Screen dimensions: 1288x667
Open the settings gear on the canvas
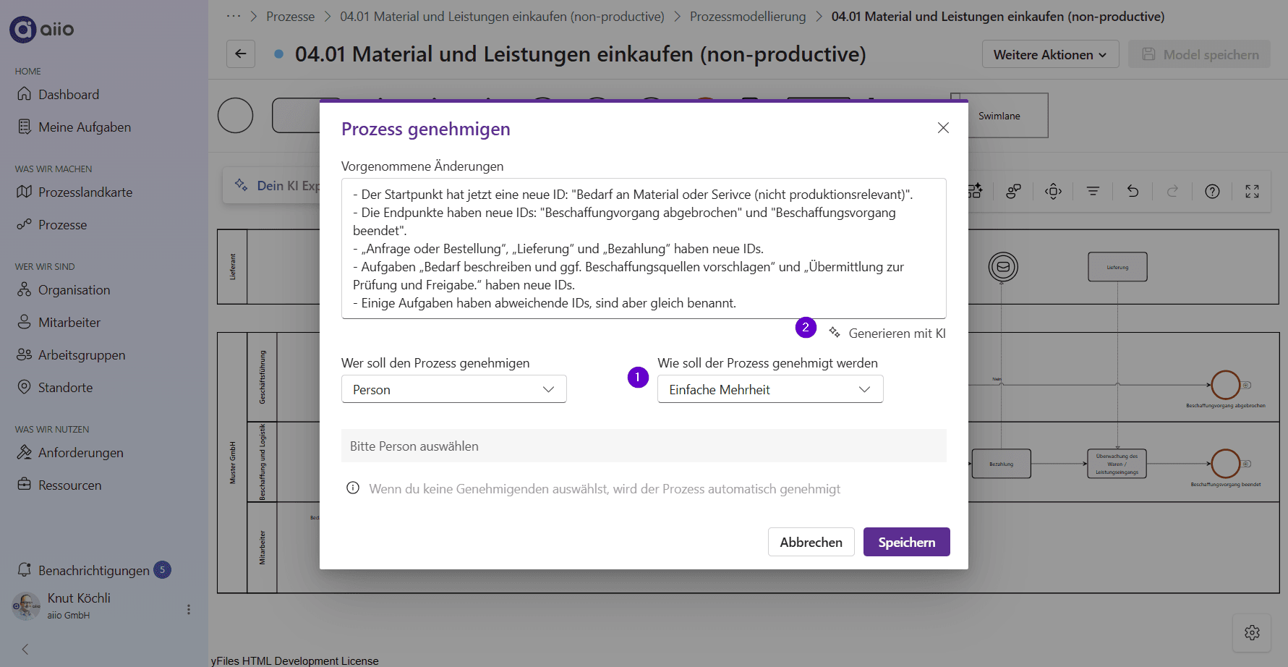(x=1253, y=633)
